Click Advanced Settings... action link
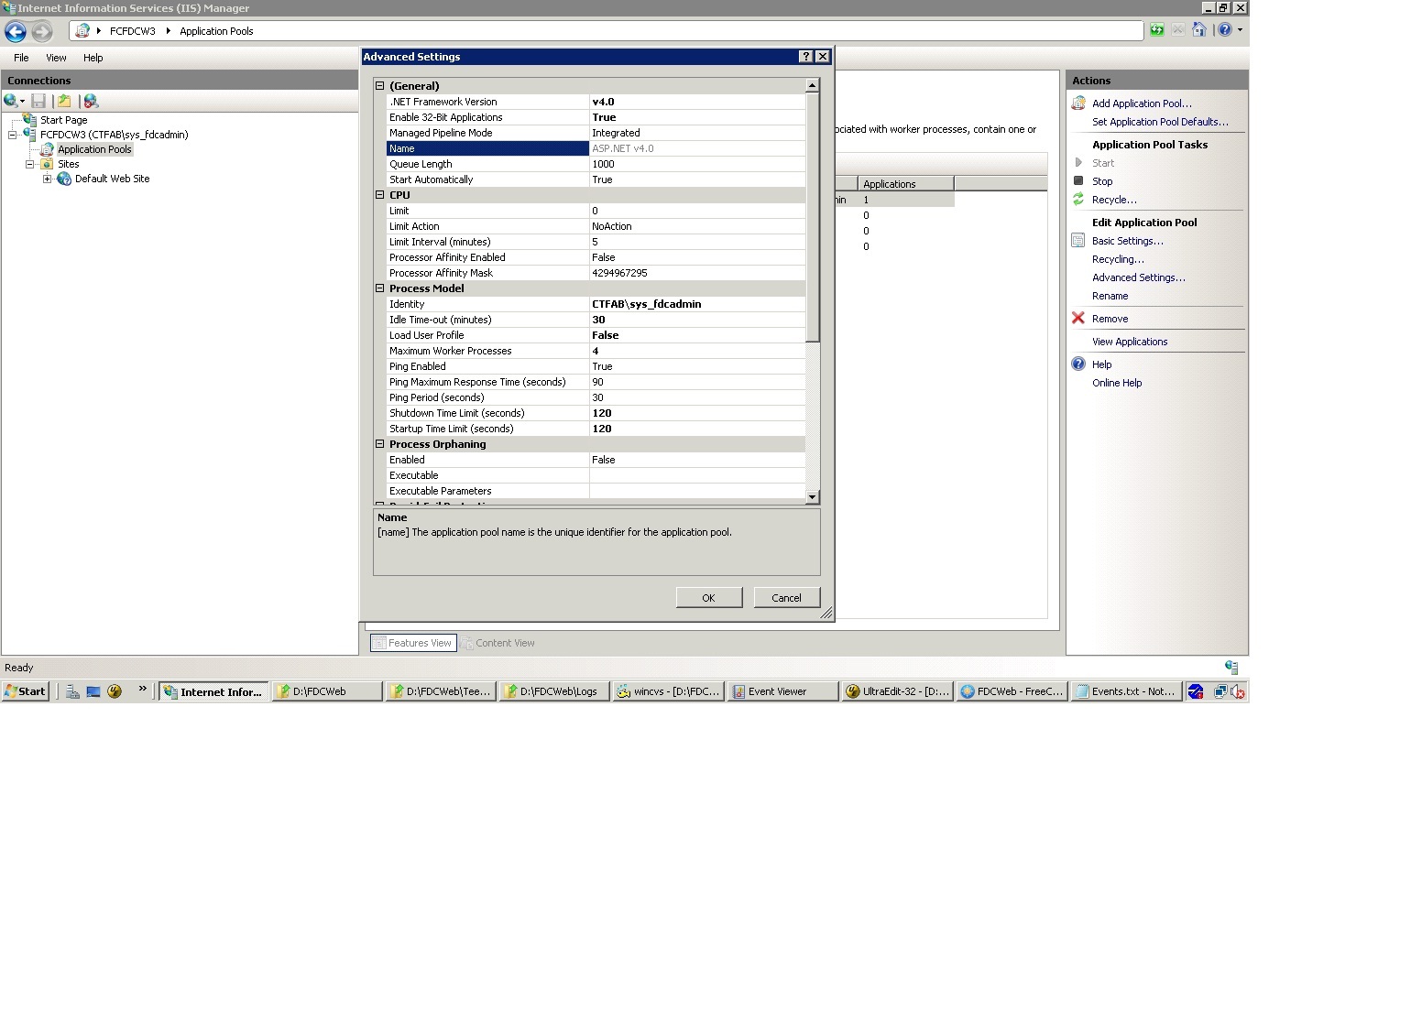The width and height of the screenshot is (1411, 1011). (1138, 277)
